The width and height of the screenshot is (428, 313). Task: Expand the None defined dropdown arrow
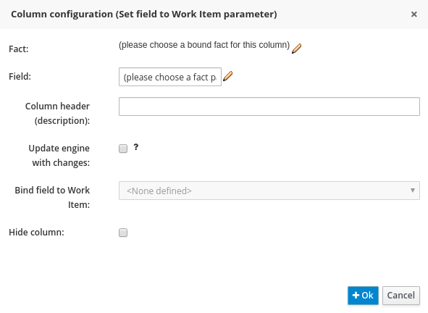(x=413, y=190)
